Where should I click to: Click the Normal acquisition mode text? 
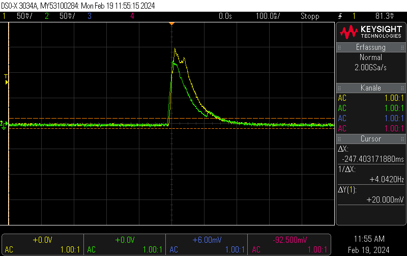371,58
